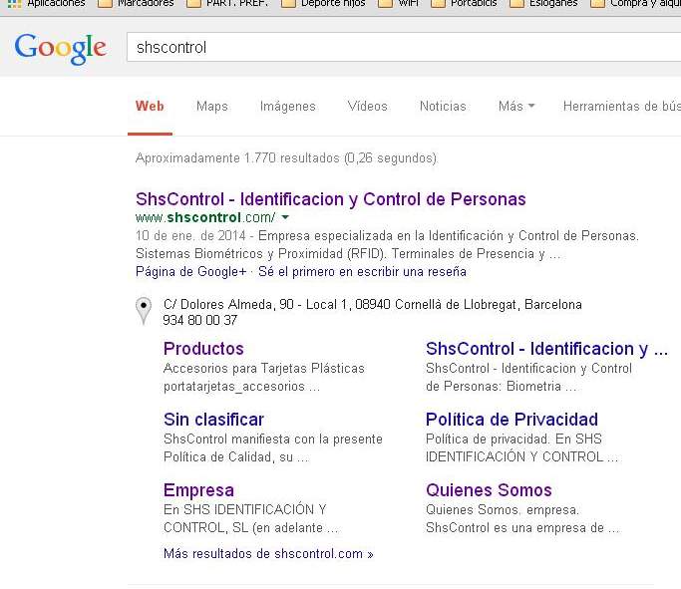Switch to the Imágenes tab
Image resolution: width=681 pixels, height=589 pixels.
tap(287, 106)
